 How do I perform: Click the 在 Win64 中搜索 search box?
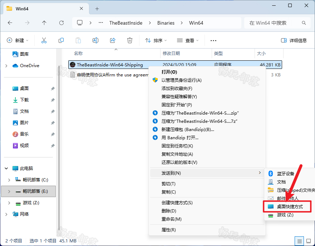278,23
